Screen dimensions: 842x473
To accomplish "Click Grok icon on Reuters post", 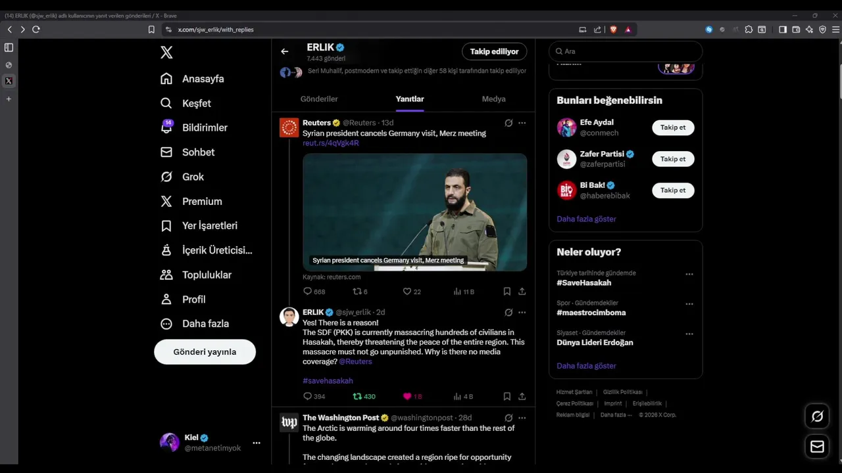I will [x=508, y=123].
